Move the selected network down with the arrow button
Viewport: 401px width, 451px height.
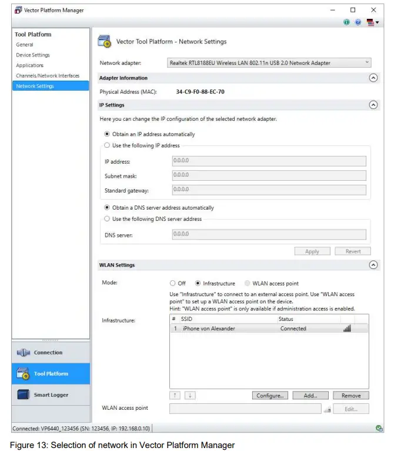190,396
